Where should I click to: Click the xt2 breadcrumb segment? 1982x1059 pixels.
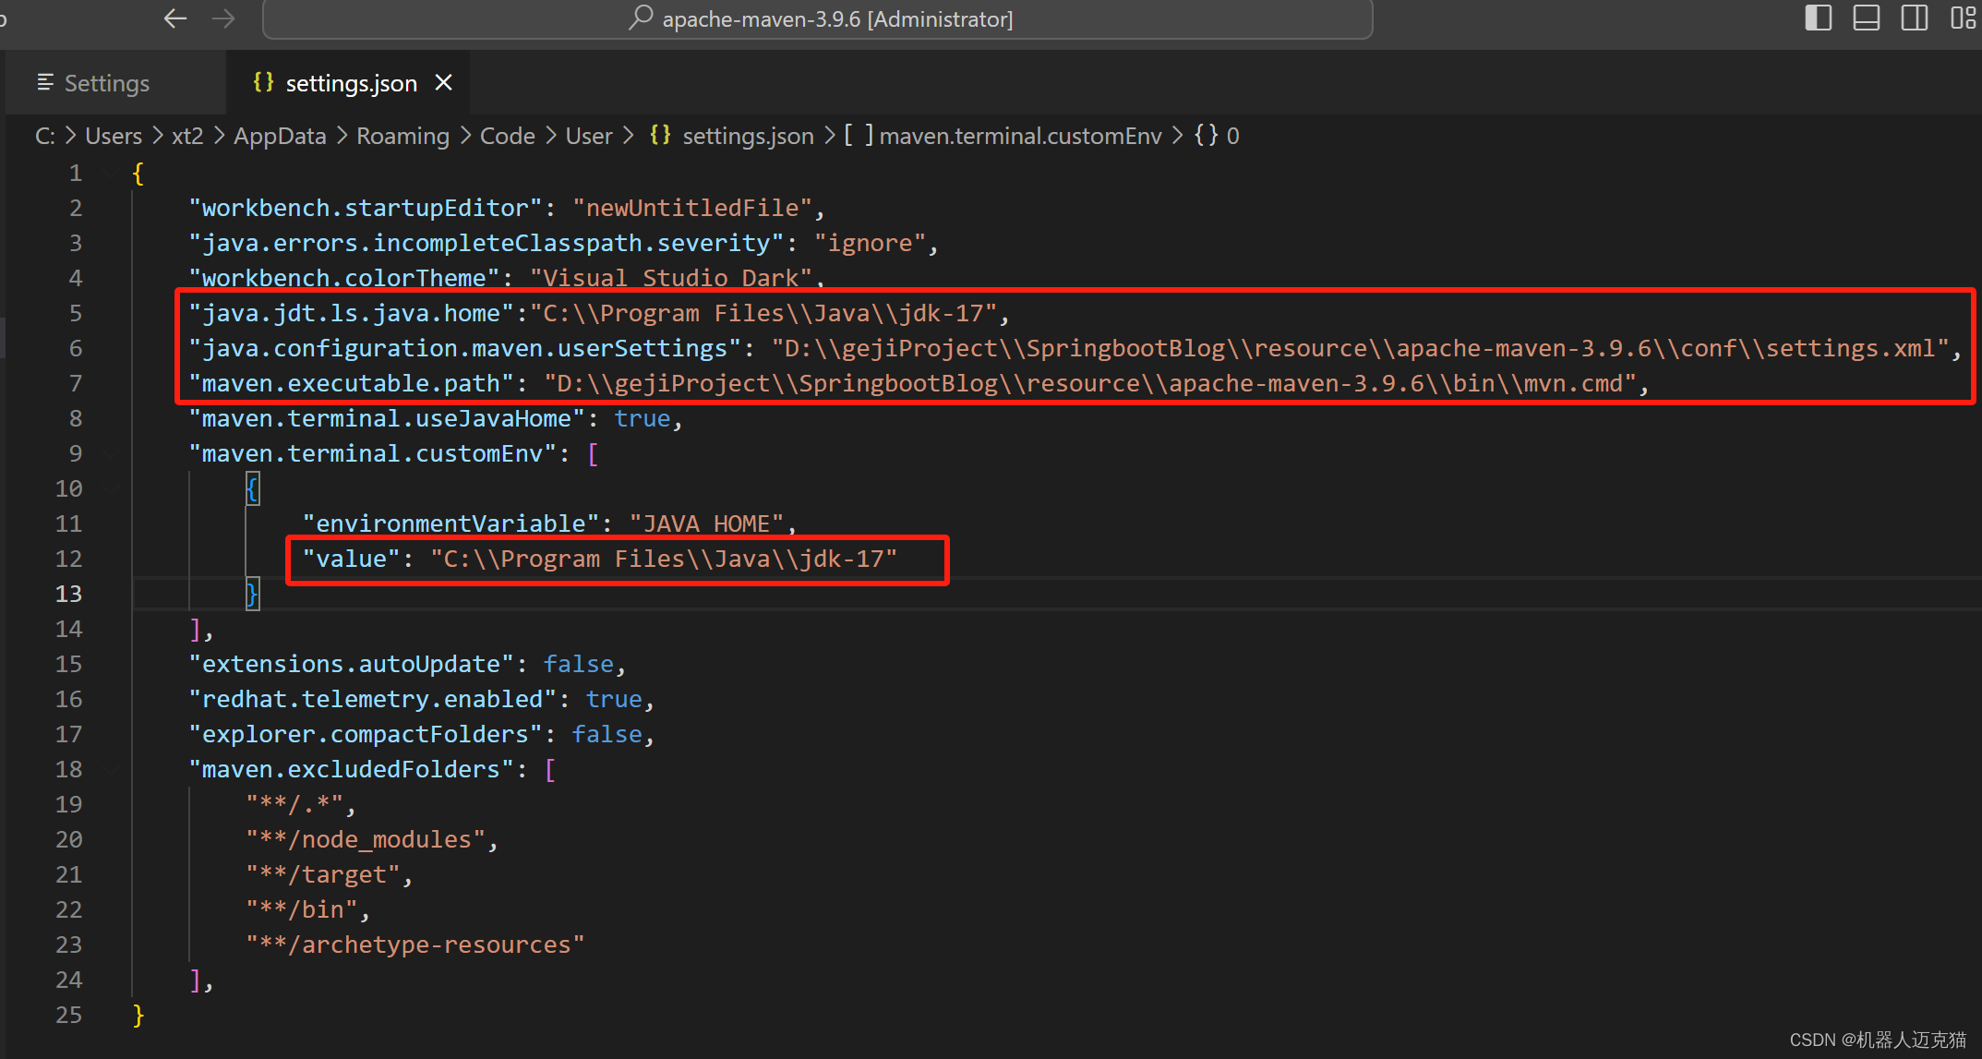coord(187,136)
